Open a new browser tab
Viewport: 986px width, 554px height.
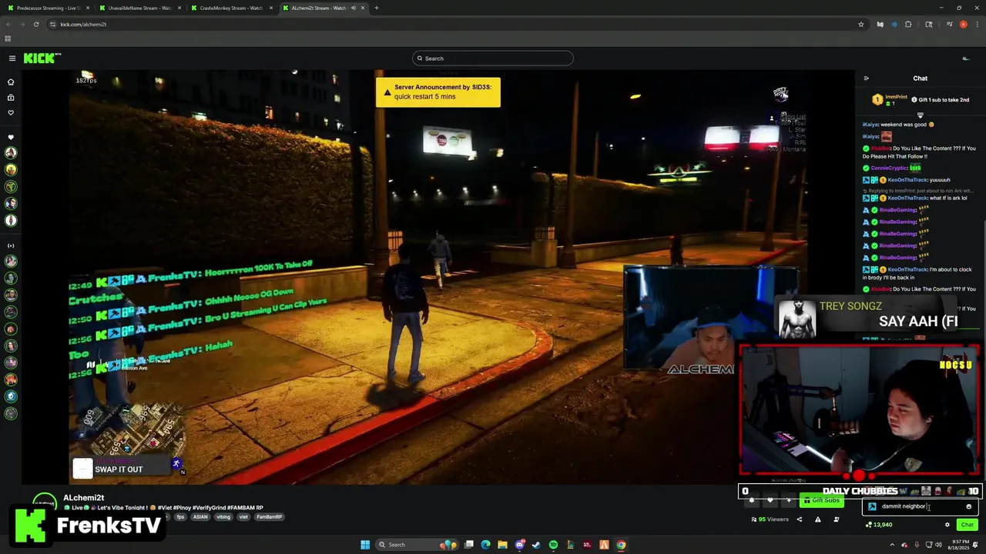(x=377, y=8)
